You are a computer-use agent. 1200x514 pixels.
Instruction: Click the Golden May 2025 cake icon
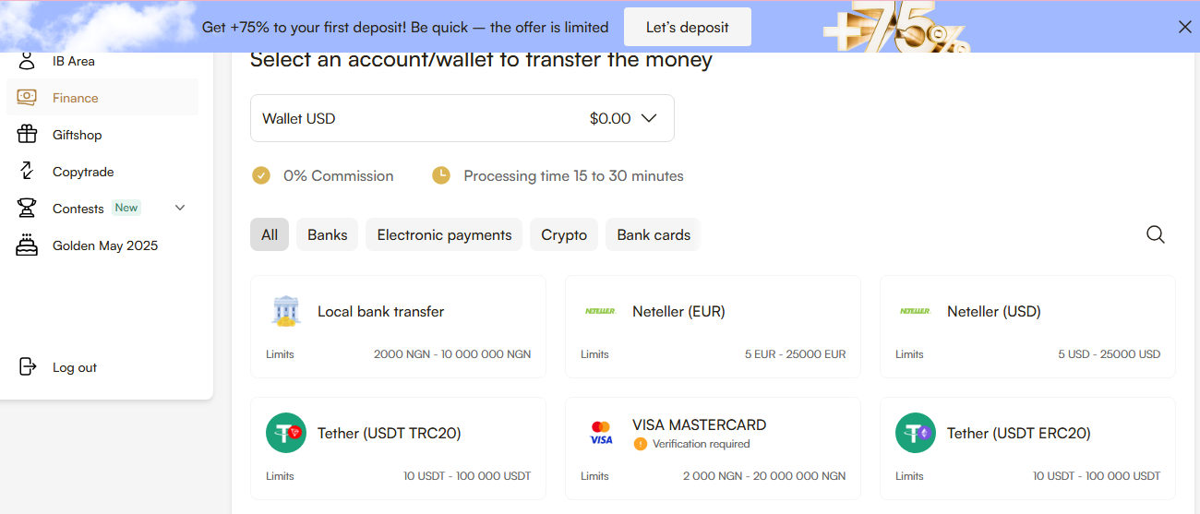pyautogui.click(x=27, y=245)
